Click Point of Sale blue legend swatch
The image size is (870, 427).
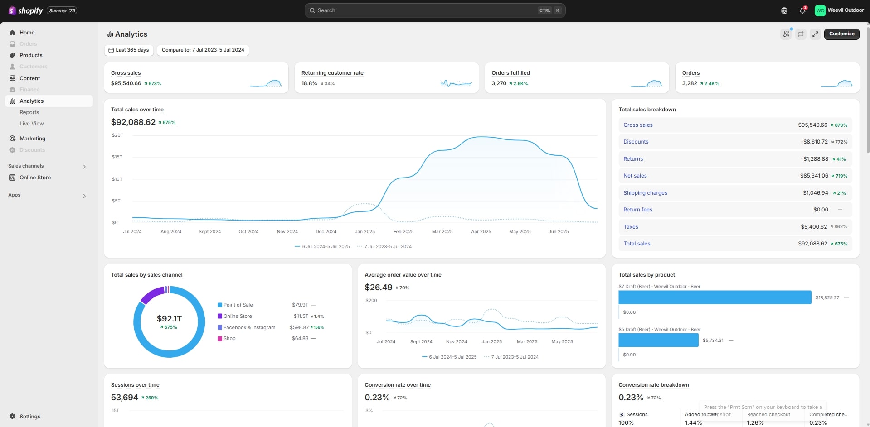(220, 305)
